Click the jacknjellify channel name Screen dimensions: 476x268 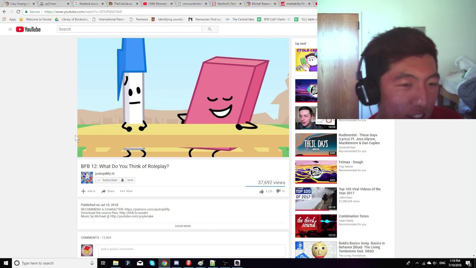coord(103,173)
